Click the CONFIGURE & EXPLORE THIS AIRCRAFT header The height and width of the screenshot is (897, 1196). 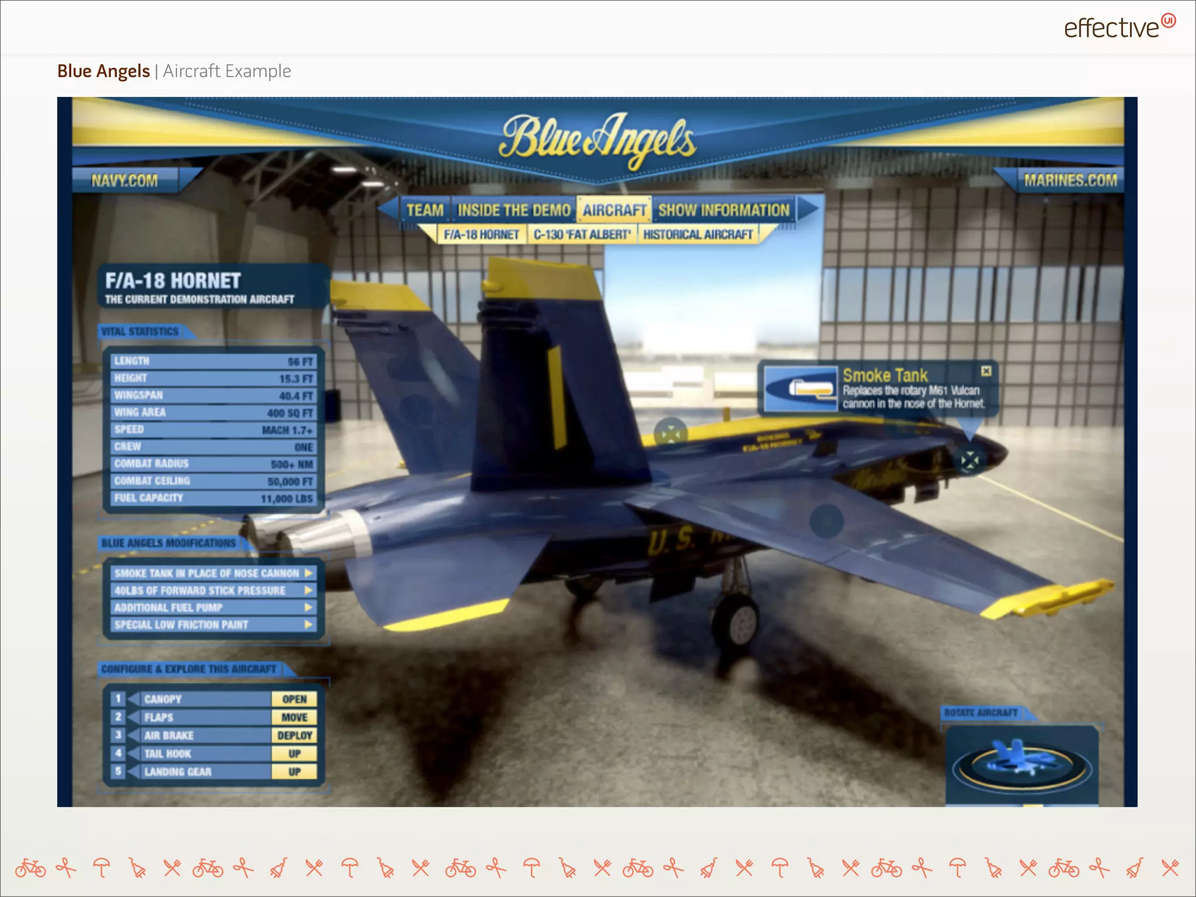coord(189,669)
